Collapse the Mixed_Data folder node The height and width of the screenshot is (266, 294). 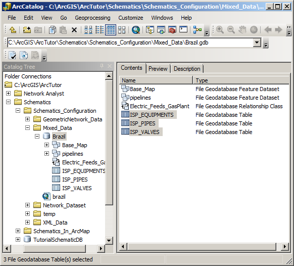[x=27, y=128]
